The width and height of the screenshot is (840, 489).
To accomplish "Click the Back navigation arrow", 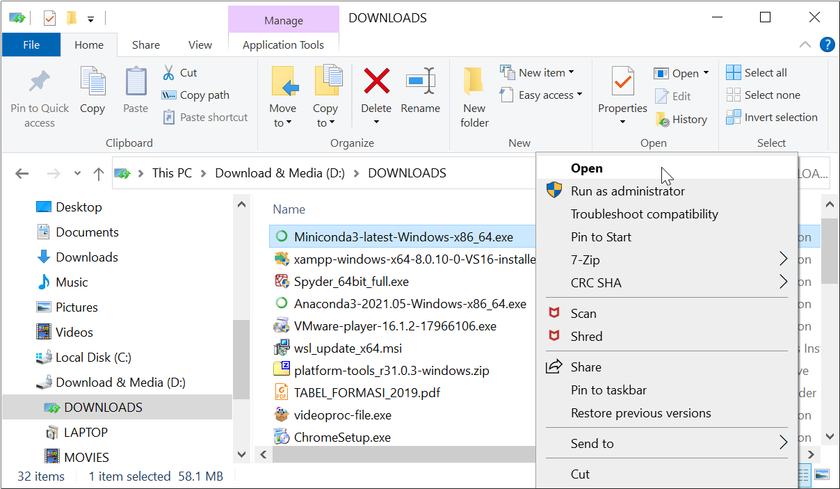I will click(22, 173).
